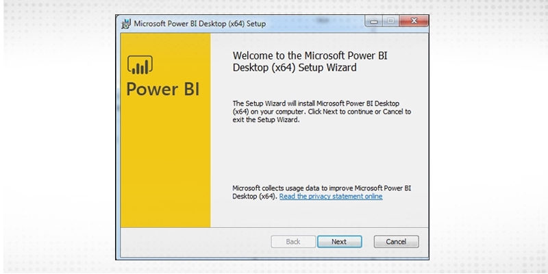Minimize the Setup window
Image resolution: width=548 pixels, height=274 pixels.
click(374, 22)
